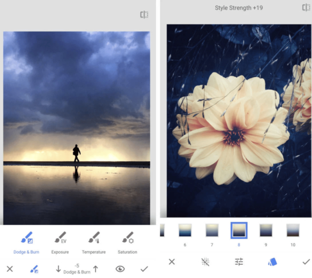Confirm the flower style with the checkmark
The height and width of the screenshot is (278, 312).
click(306, 262)
